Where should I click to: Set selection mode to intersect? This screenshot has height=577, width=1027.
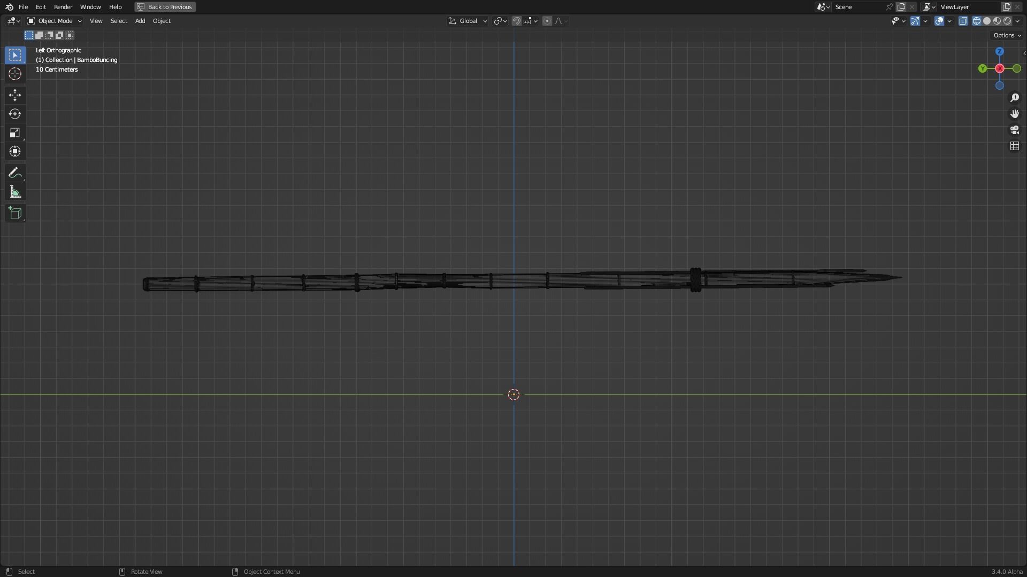pyautogui.click(x=70, y=35)
